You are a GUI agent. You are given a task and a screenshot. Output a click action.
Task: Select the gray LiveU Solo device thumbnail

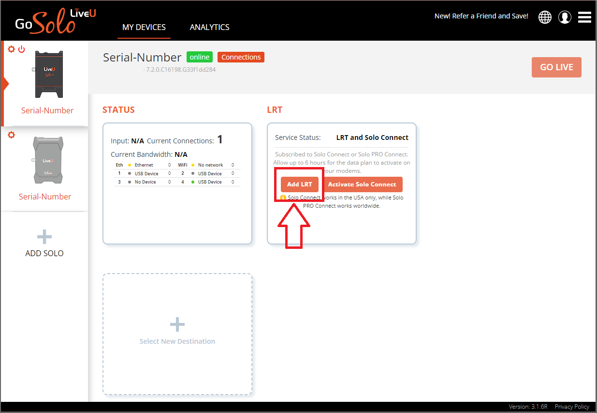47,160
